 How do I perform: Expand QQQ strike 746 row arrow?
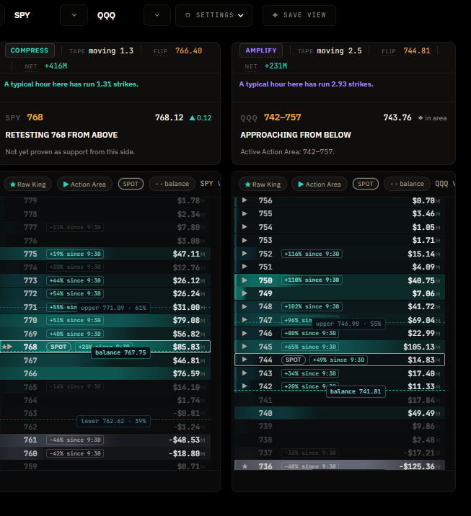pyautogui.click(x=245, y=333)
